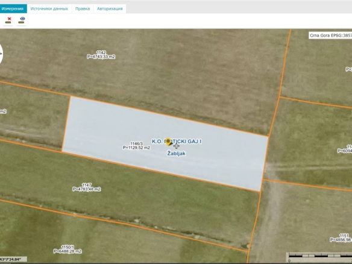Click the K.O. MOTICKI GAJ I label
This screenshot has height=264, width=352.
tap(177, 142)
